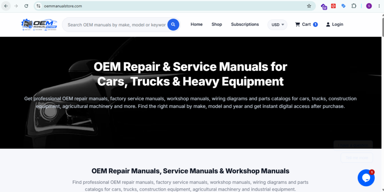Click the Login link text
Image resolution: width=384 pixels, height=192 pixels.
(337, 24)
